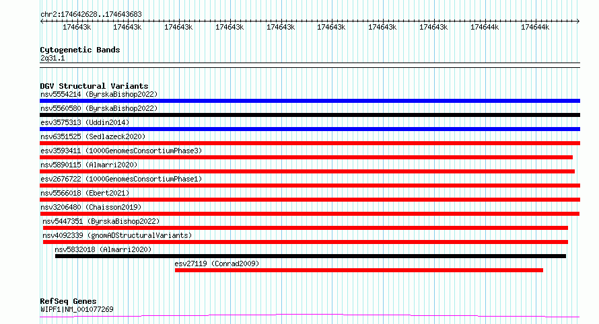Select the nsv5832018 (Almarri2020) label
599x324 pixels.
pos(103,249)
